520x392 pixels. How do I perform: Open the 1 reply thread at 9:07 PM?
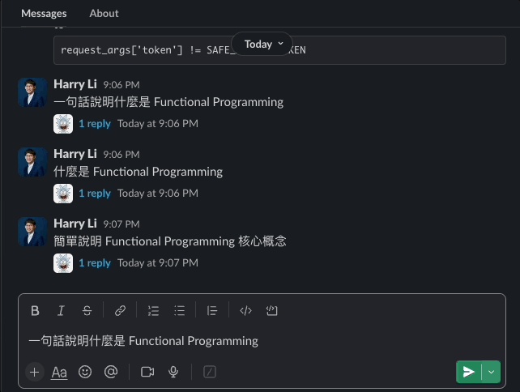(94, 262)
